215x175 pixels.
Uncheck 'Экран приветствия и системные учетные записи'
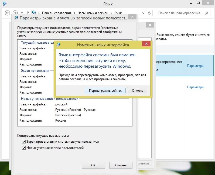[x=24, y=142]
